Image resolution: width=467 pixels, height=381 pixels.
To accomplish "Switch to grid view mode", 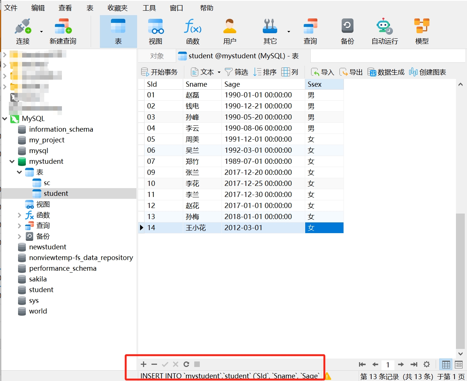I will 446,364.
